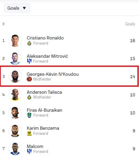Open Malcom player name link
139x159 pixels.
click(x=35, y=146)
